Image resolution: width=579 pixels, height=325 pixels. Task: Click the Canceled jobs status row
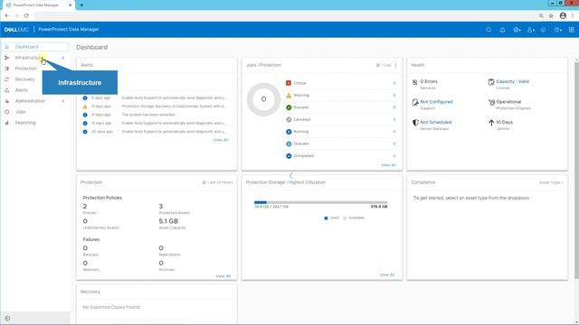pos(341,119)
